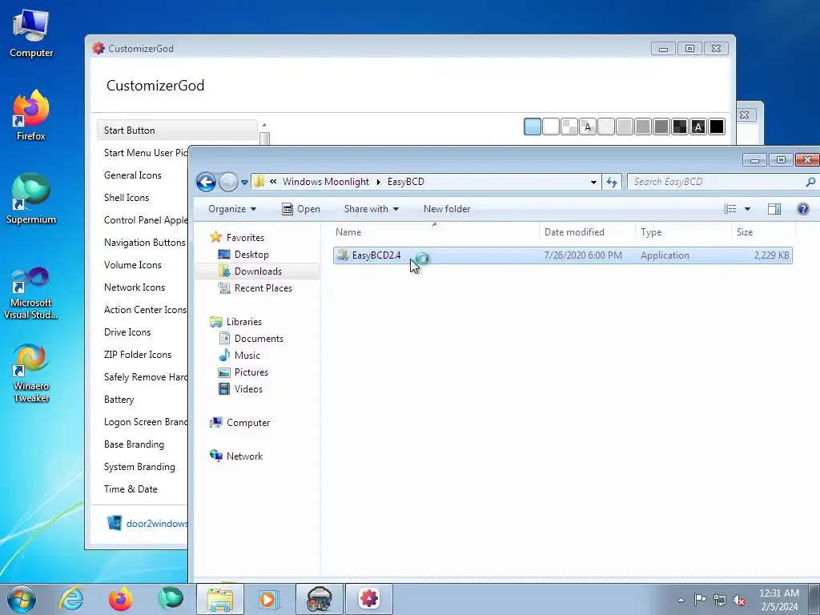Refresh the EasyBCD folder view
Screen dimensions: 820x615
pyautogui.click(x=612, y=182)
